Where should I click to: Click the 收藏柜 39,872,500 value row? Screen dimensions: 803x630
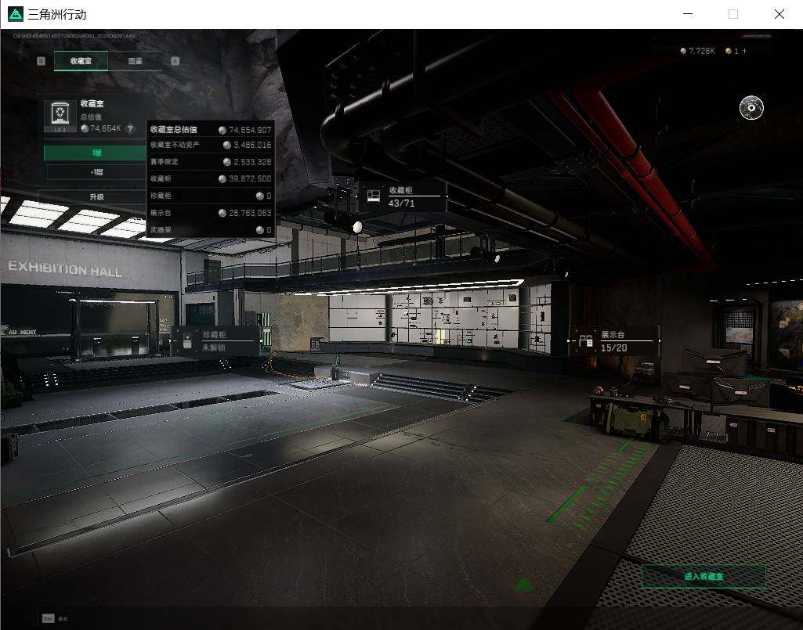(211, 179)
